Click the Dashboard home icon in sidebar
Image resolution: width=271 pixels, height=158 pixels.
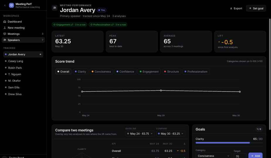[5, 22]
